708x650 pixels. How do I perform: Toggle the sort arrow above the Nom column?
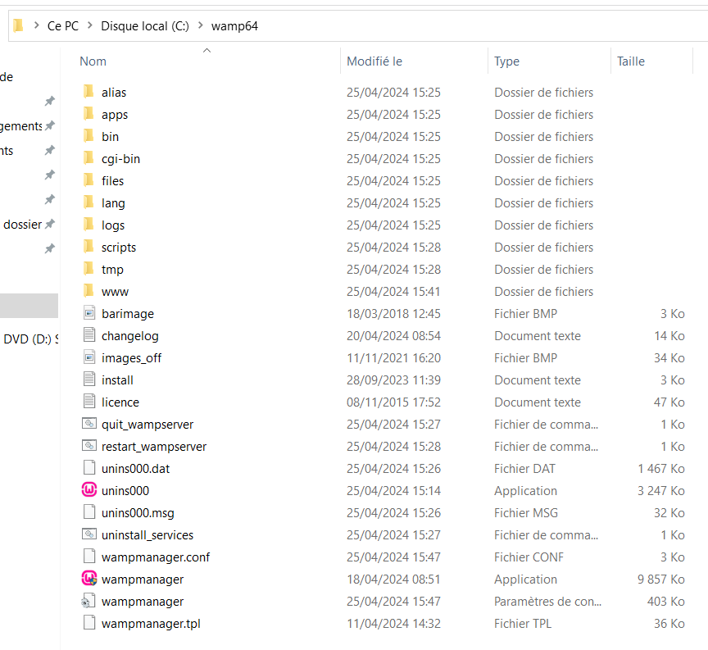pos(206,50)
